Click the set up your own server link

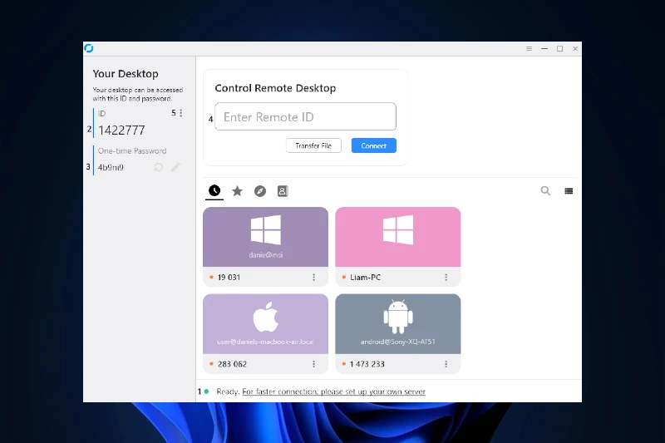[x=334, y=391]
